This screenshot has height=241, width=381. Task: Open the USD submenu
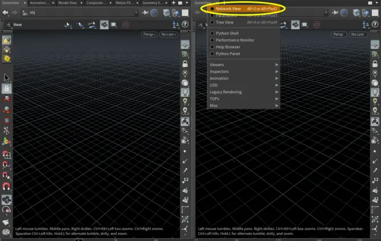tap(244, 85)
